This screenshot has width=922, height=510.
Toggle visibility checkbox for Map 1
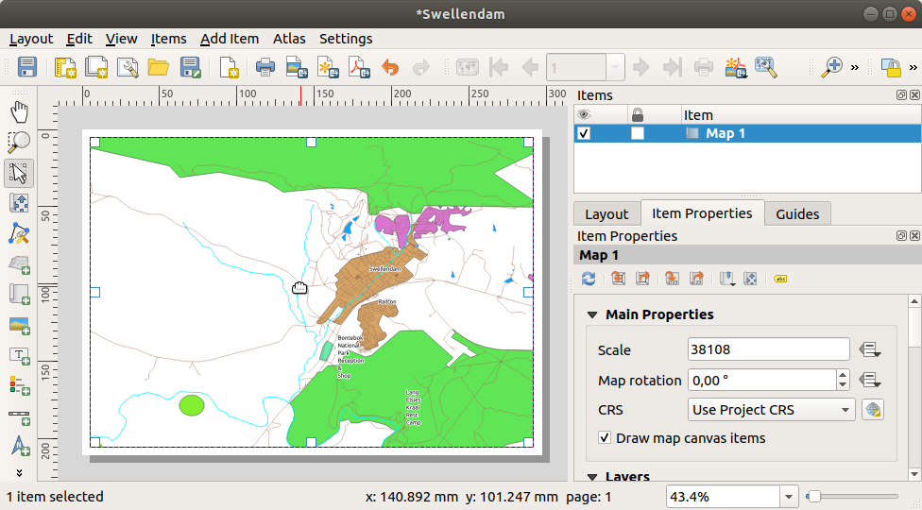tap(584, 134)
